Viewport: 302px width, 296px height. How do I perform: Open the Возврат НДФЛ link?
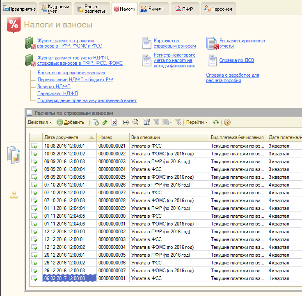(54, 87)
